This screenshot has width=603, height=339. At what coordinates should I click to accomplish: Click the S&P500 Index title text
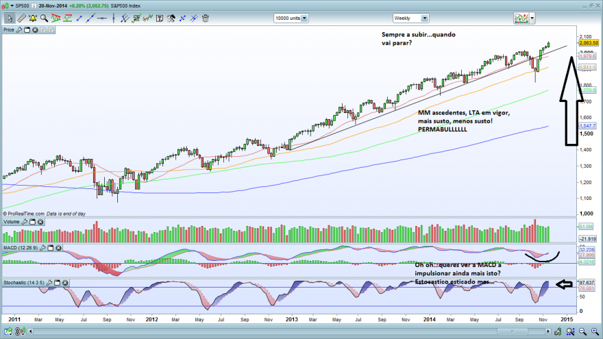coord(125,5)
